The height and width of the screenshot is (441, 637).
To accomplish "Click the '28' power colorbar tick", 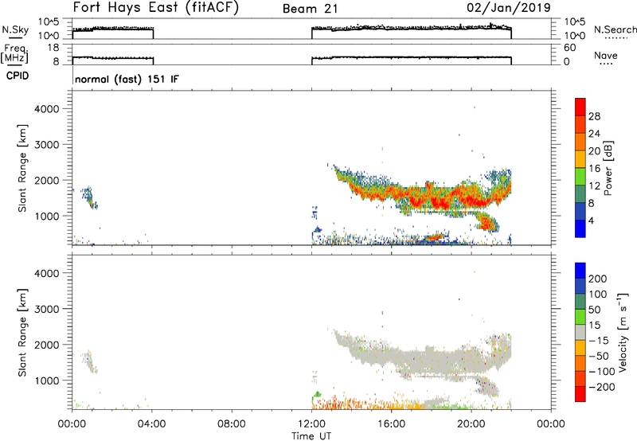I will tap(594, 116).
